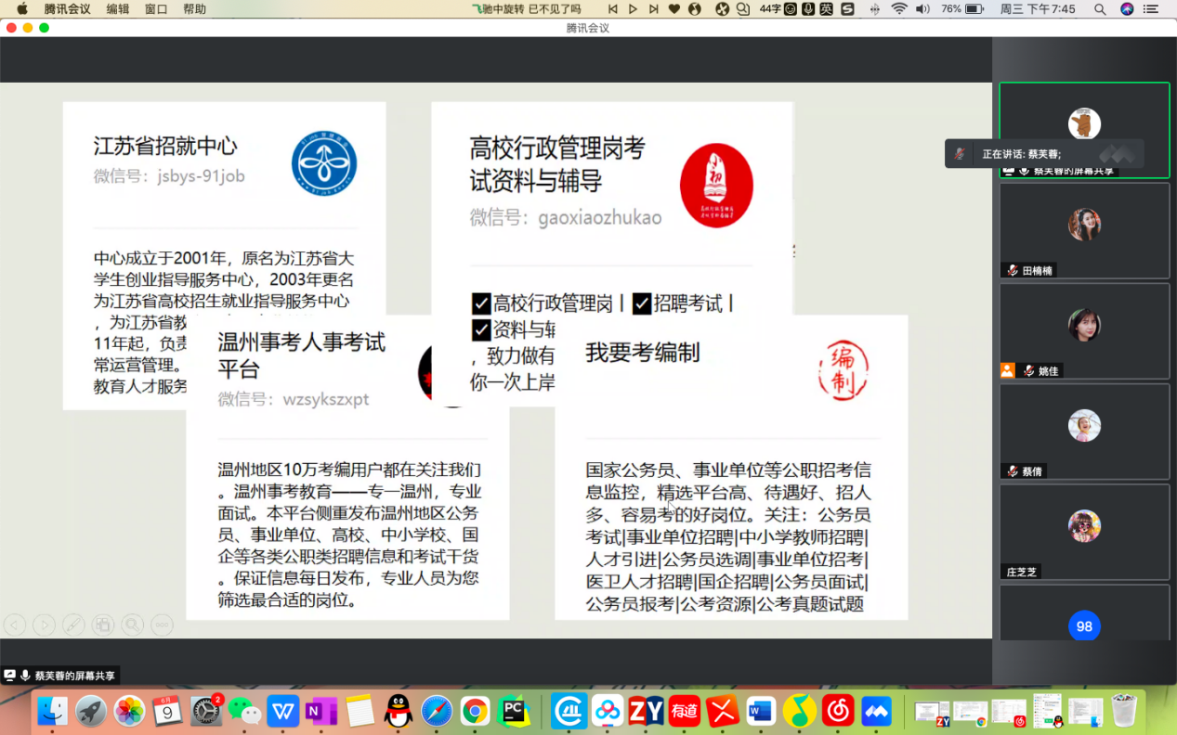This screenshot has height=735, width=1177.
Task: Open PyCharm from the Dock
Action: pyautogui.click(x=514, y=711)
